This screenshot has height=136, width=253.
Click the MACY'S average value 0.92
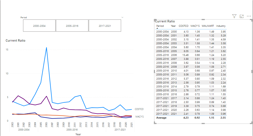click(197, 118)
